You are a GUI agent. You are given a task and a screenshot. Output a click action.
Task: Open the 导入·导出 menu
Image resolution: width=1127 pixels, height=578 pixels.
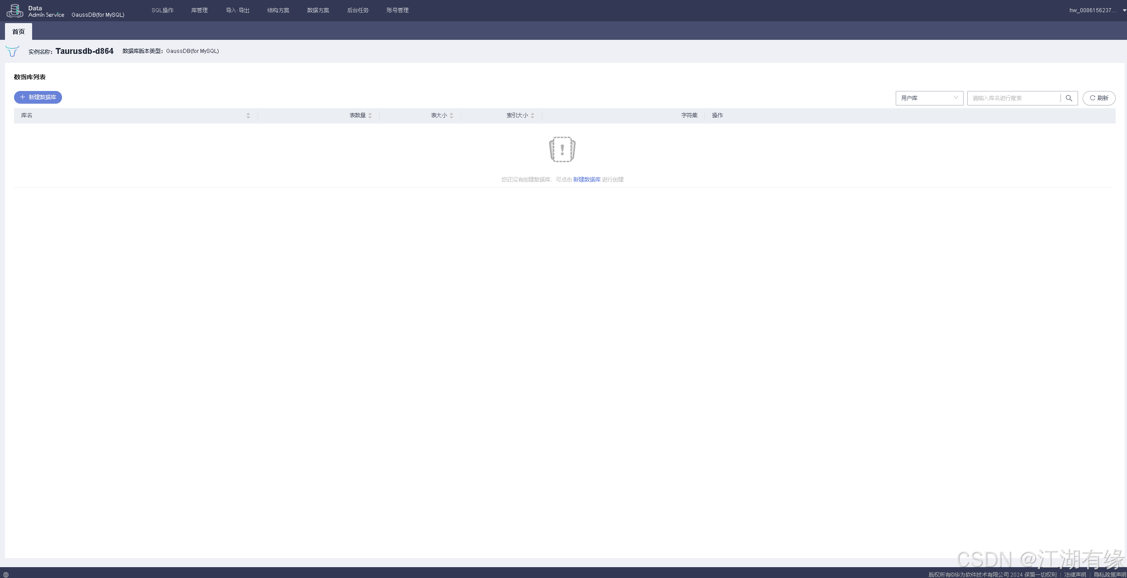coord(238,10)
